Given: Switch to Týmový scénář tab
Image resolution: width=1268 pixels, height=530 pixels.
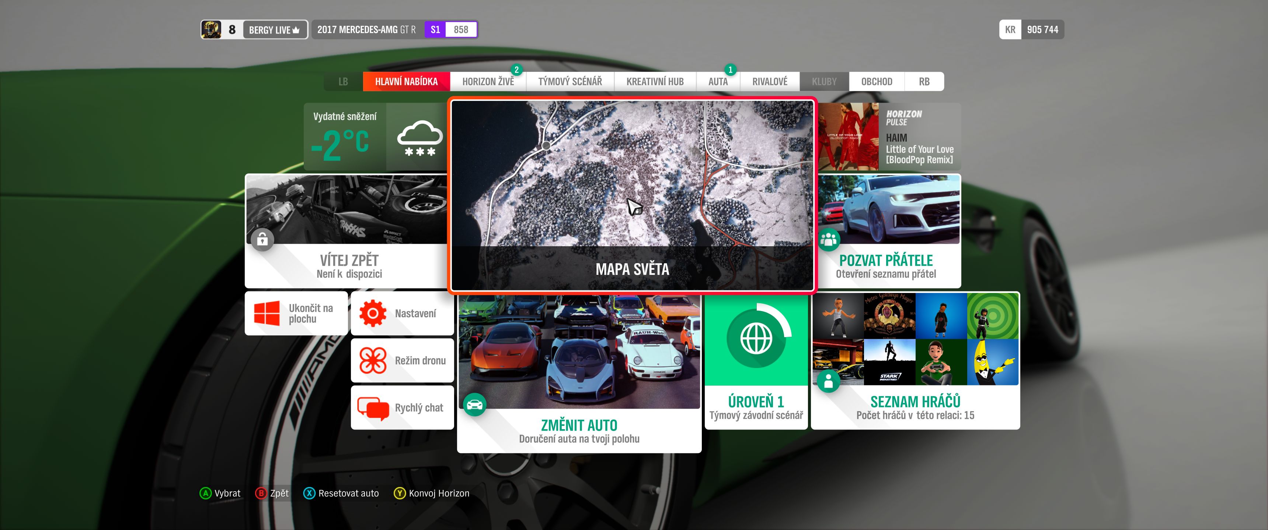Looking at the screenshot, I should (570, 82).
